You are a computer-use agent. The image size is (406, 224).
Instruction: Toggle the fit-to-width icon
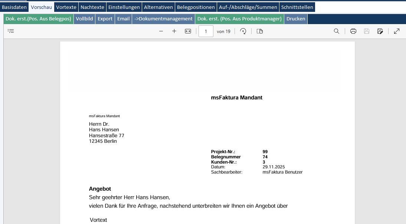pos(188,31)
